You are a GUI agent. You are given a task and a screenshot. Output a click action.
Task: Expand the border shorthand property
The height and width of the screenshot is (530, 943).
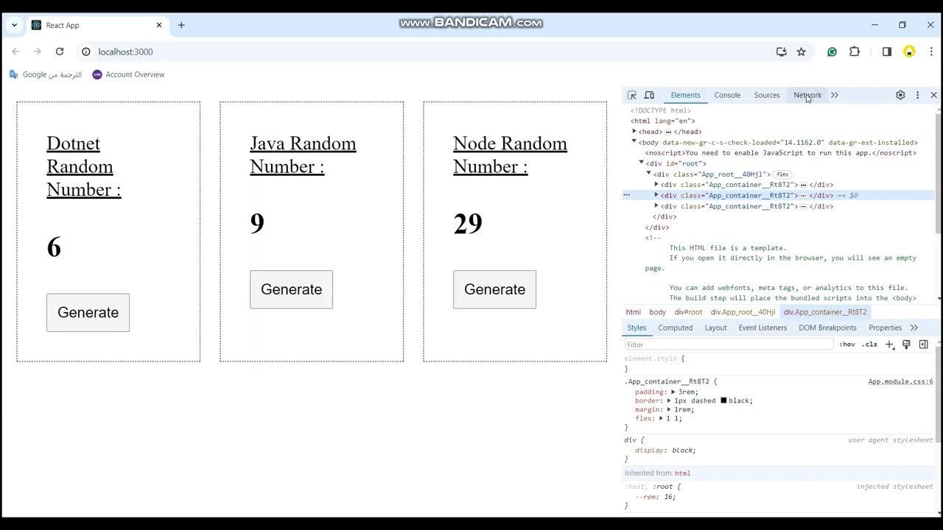coord(669,401)
